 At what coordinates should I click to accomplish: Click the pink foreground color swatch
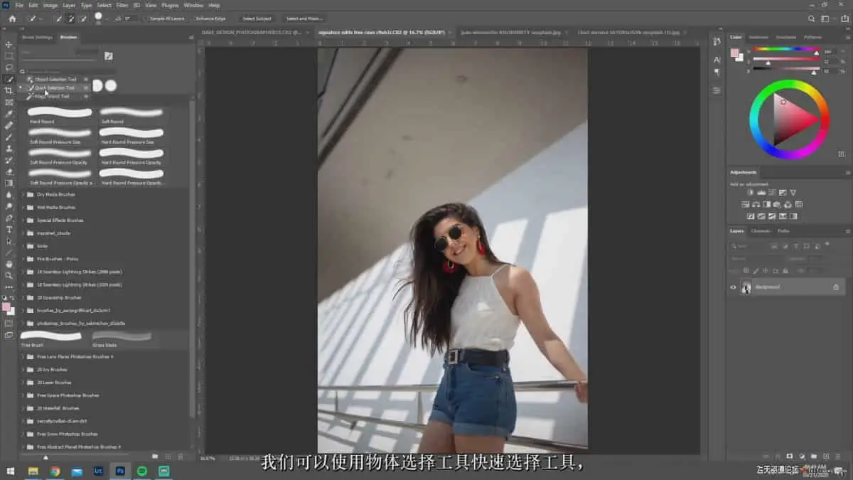7,307
